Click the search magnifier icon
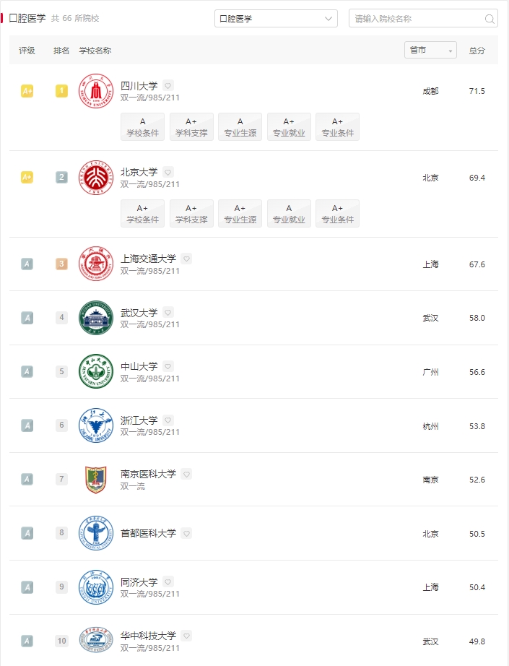This screenshot has height=666, width=509. coord(489,19)
